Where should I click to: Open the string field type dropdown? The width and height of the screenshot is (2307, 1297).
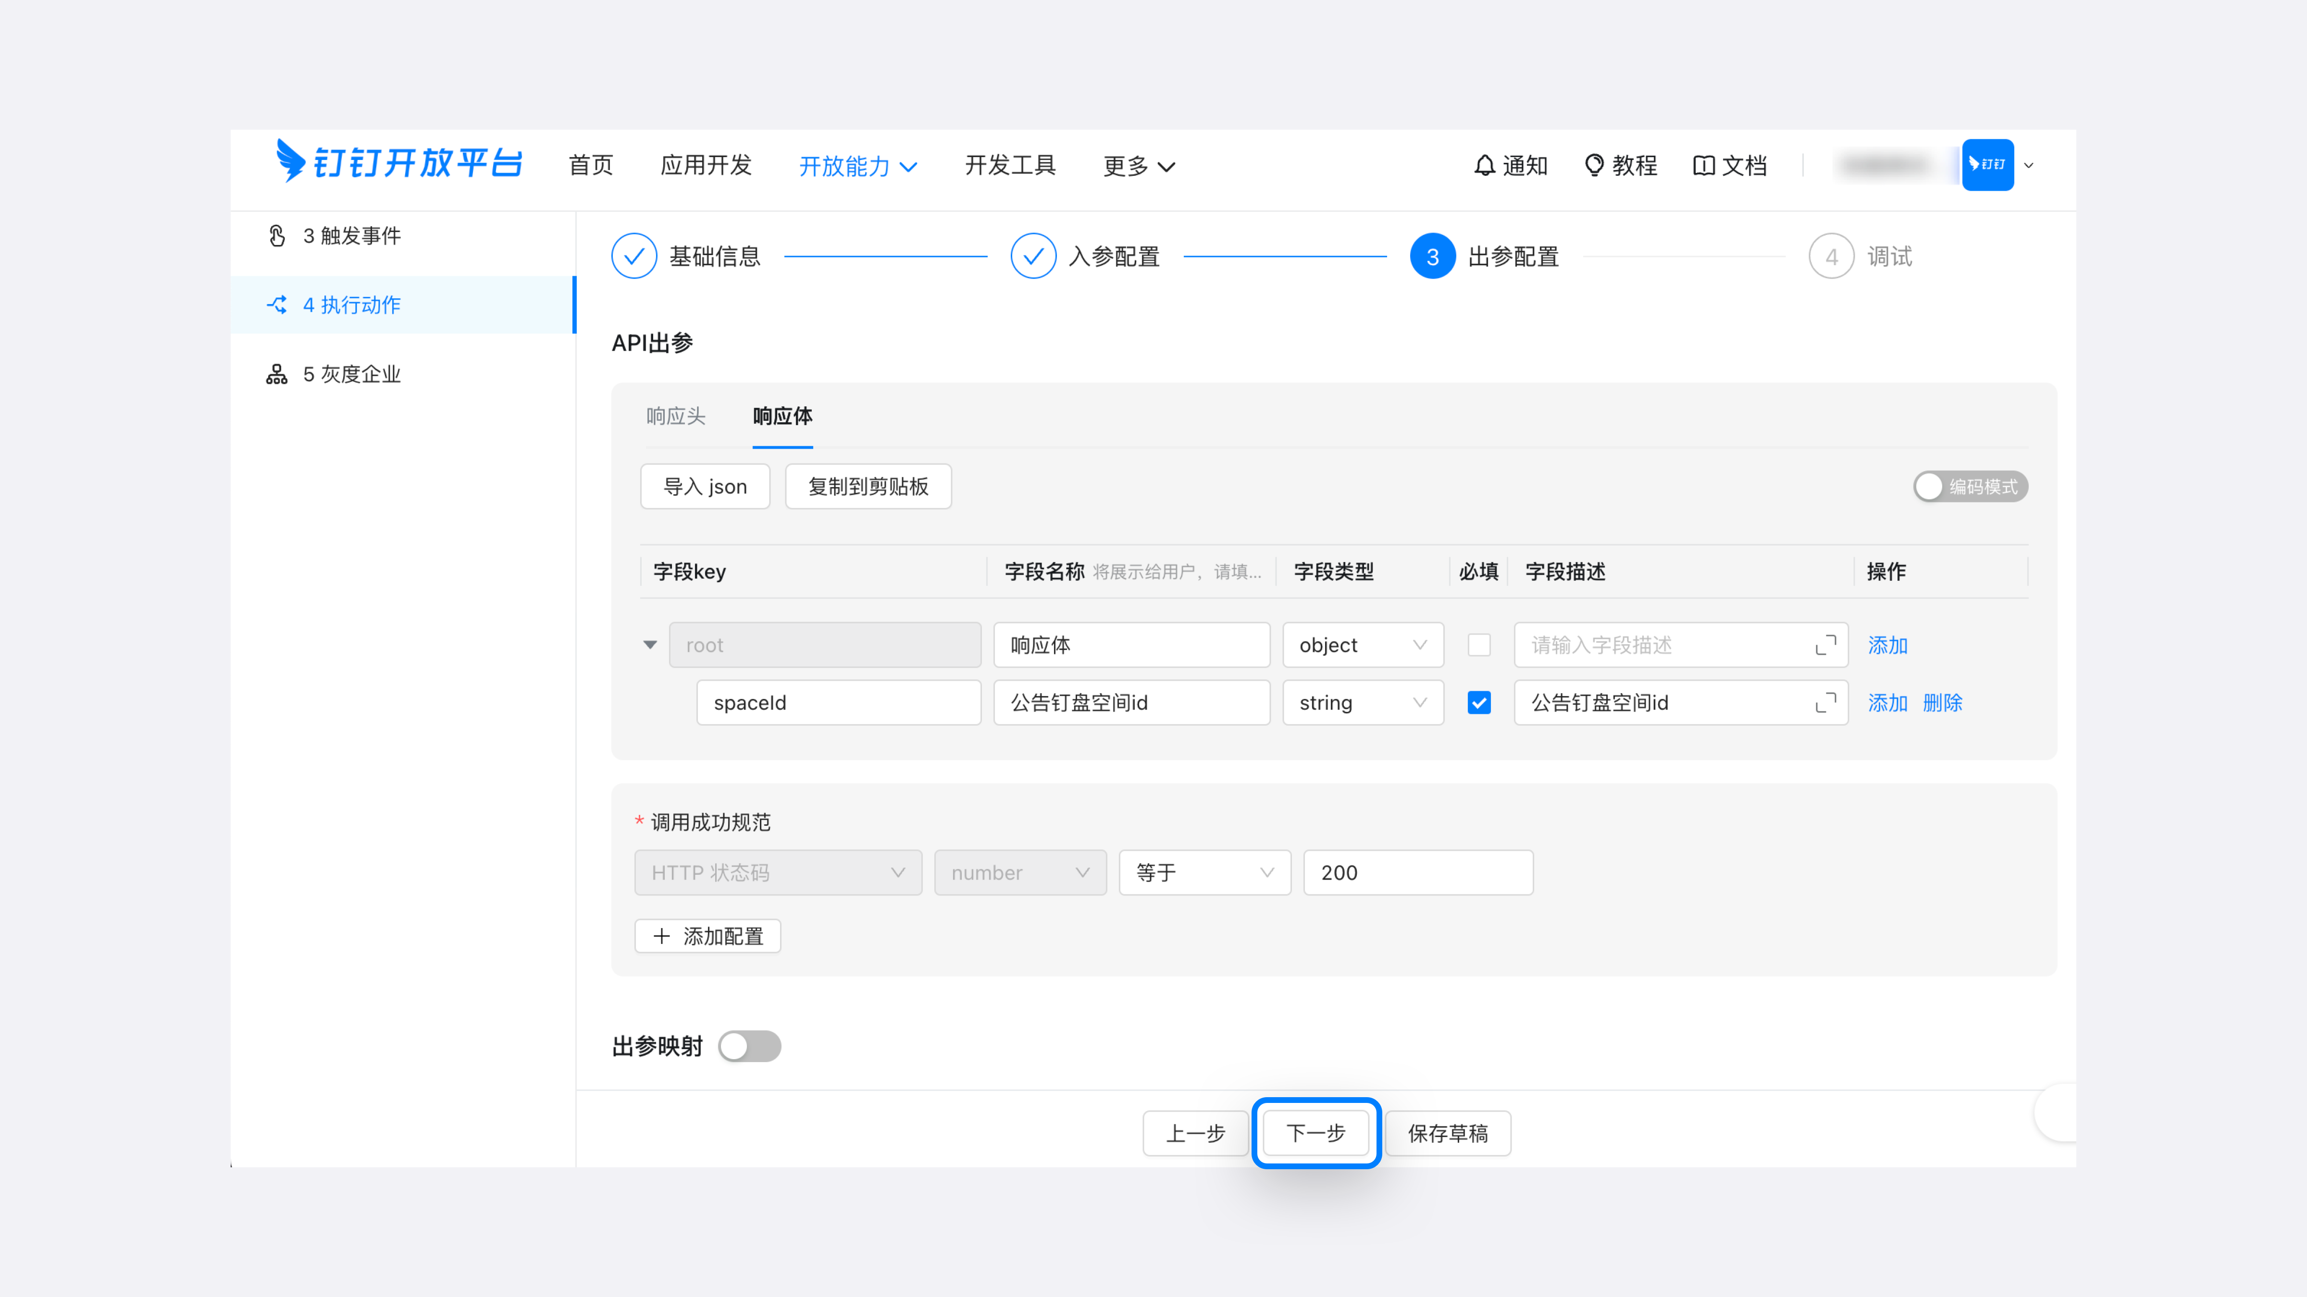tap(1362, 703)
